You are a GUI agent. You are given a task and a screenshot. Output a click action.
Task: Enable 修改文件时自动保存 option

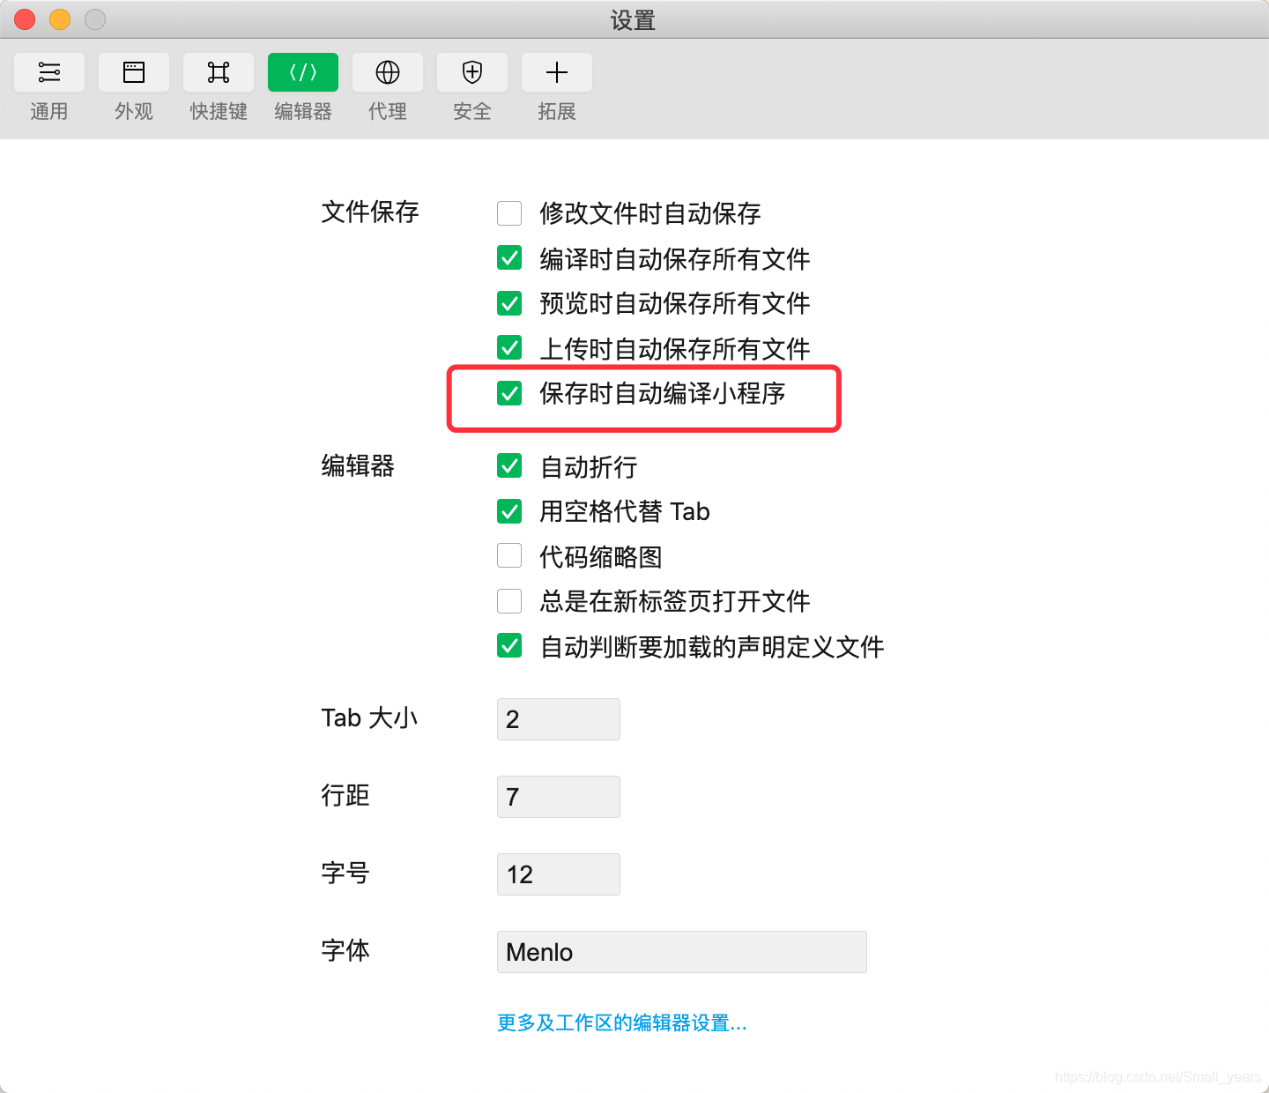pos(509,213)
